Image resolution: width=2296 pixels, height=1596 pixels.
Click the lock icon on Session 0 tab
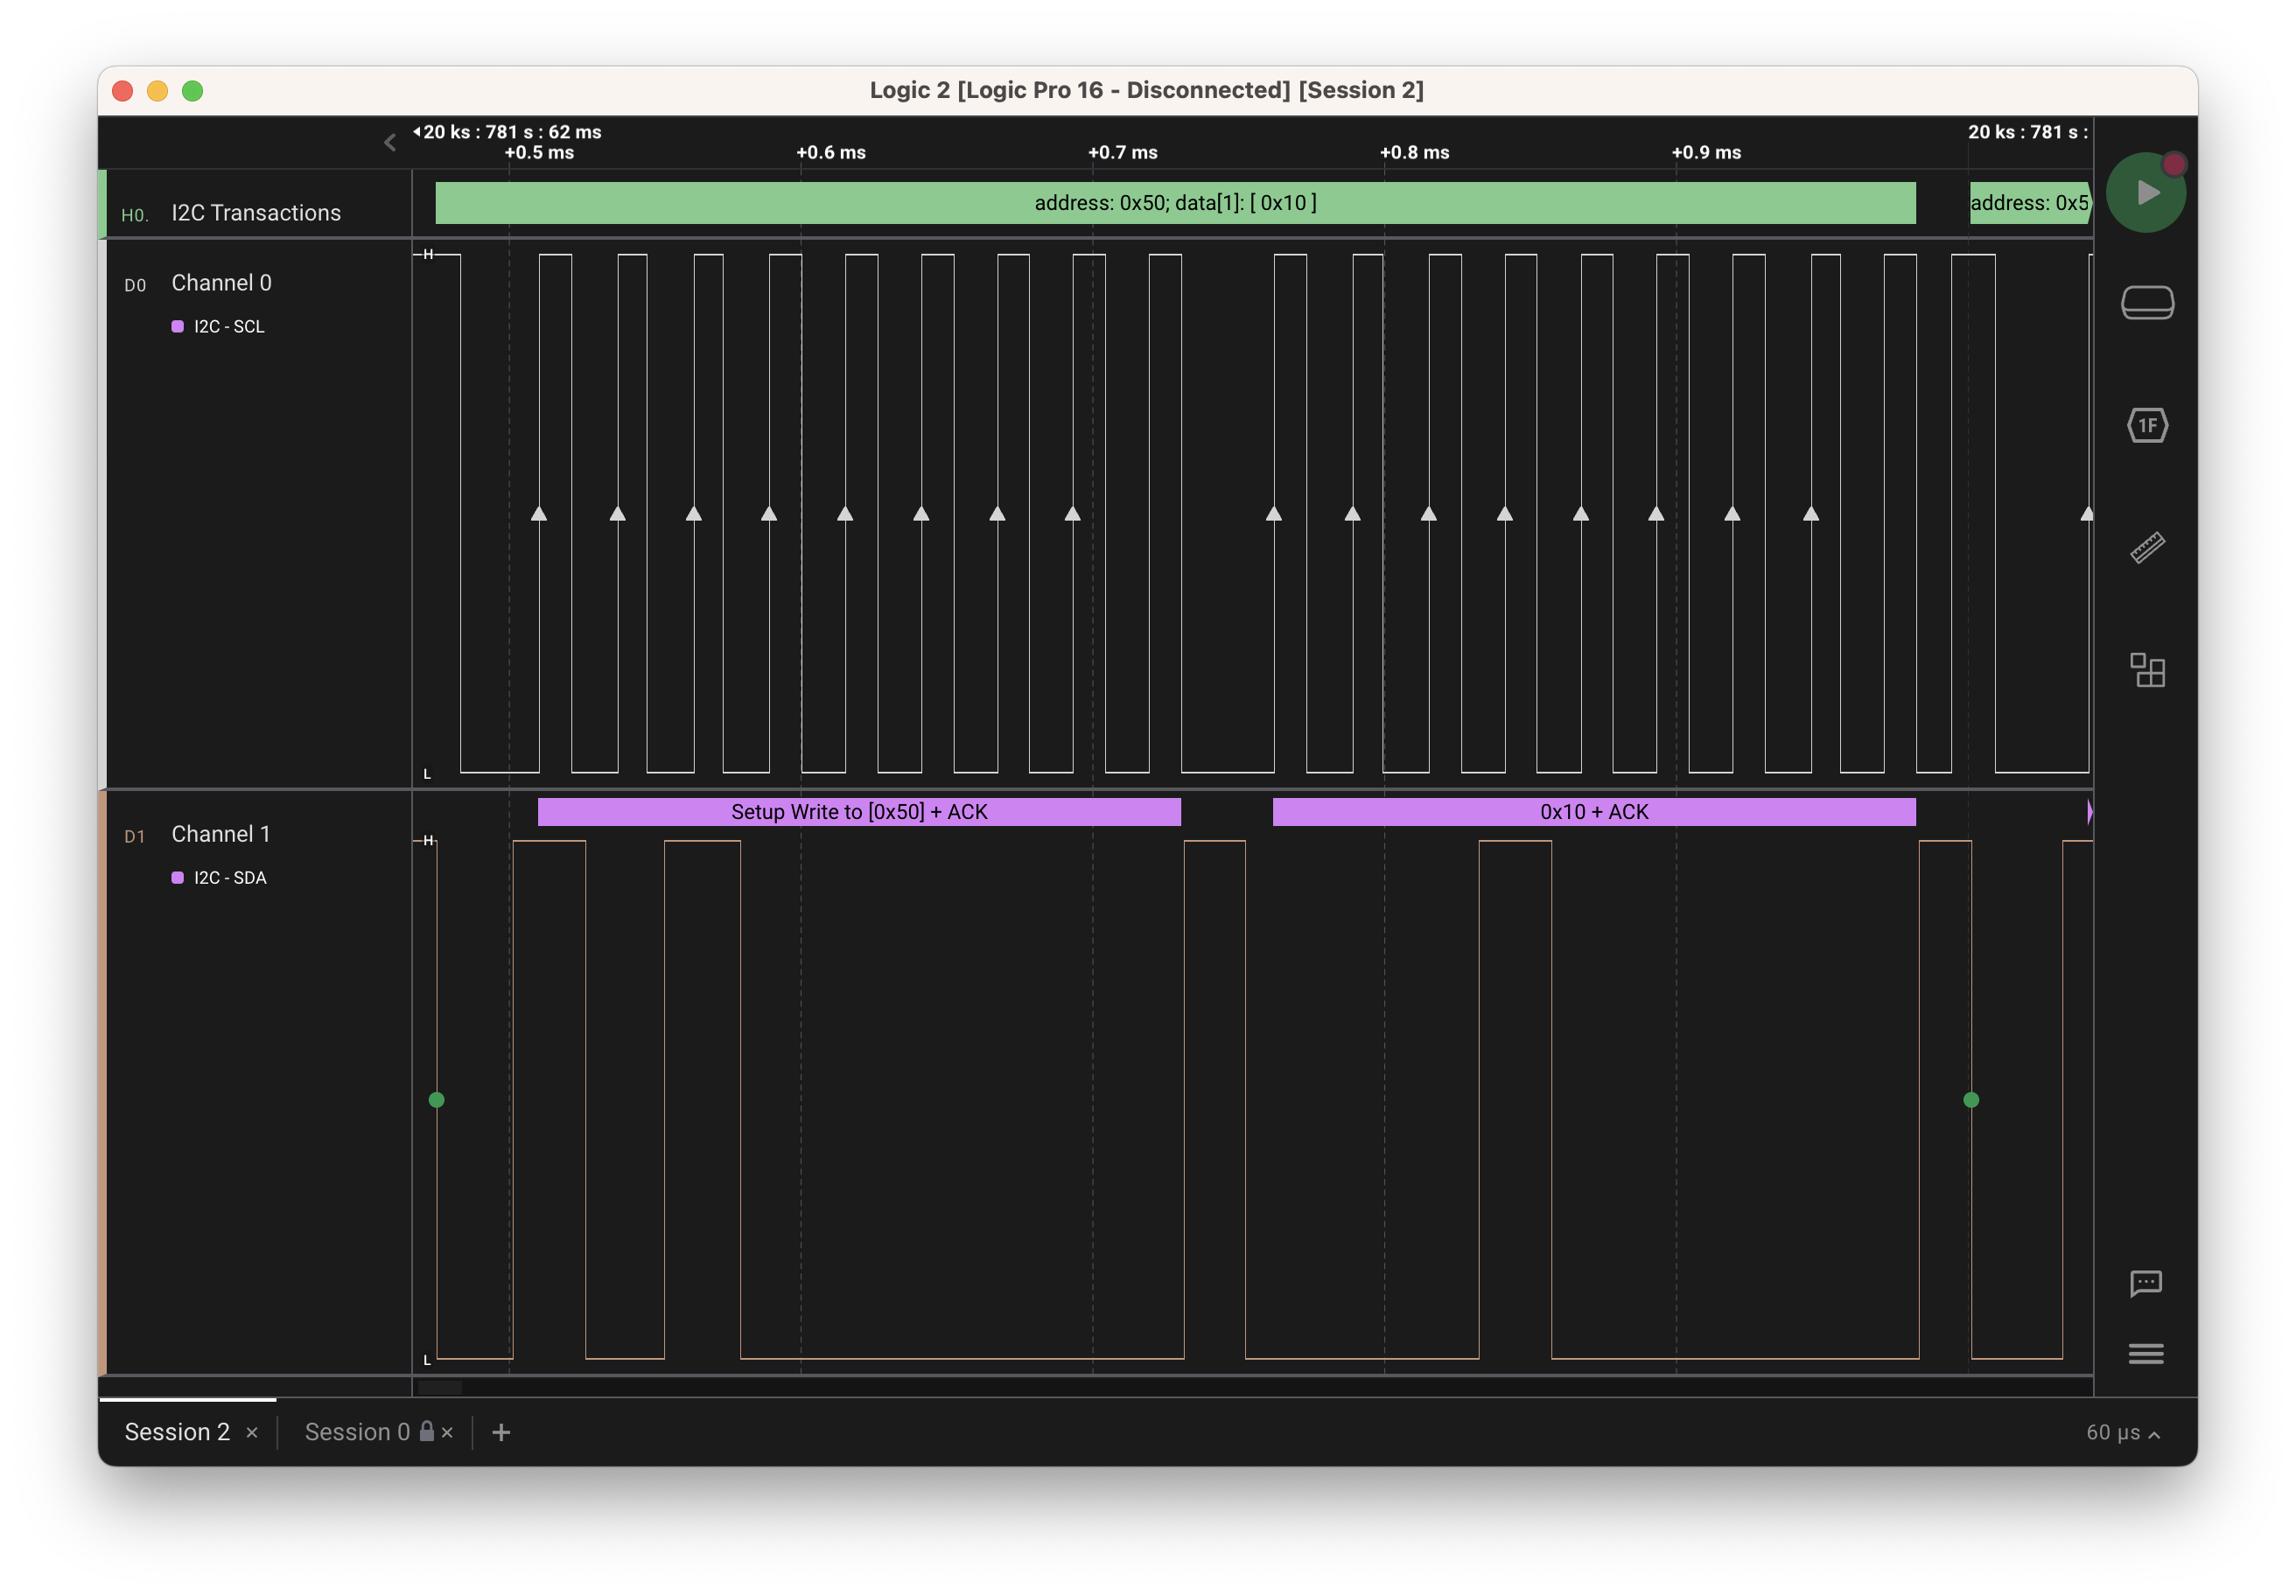tap(427, 1431)
